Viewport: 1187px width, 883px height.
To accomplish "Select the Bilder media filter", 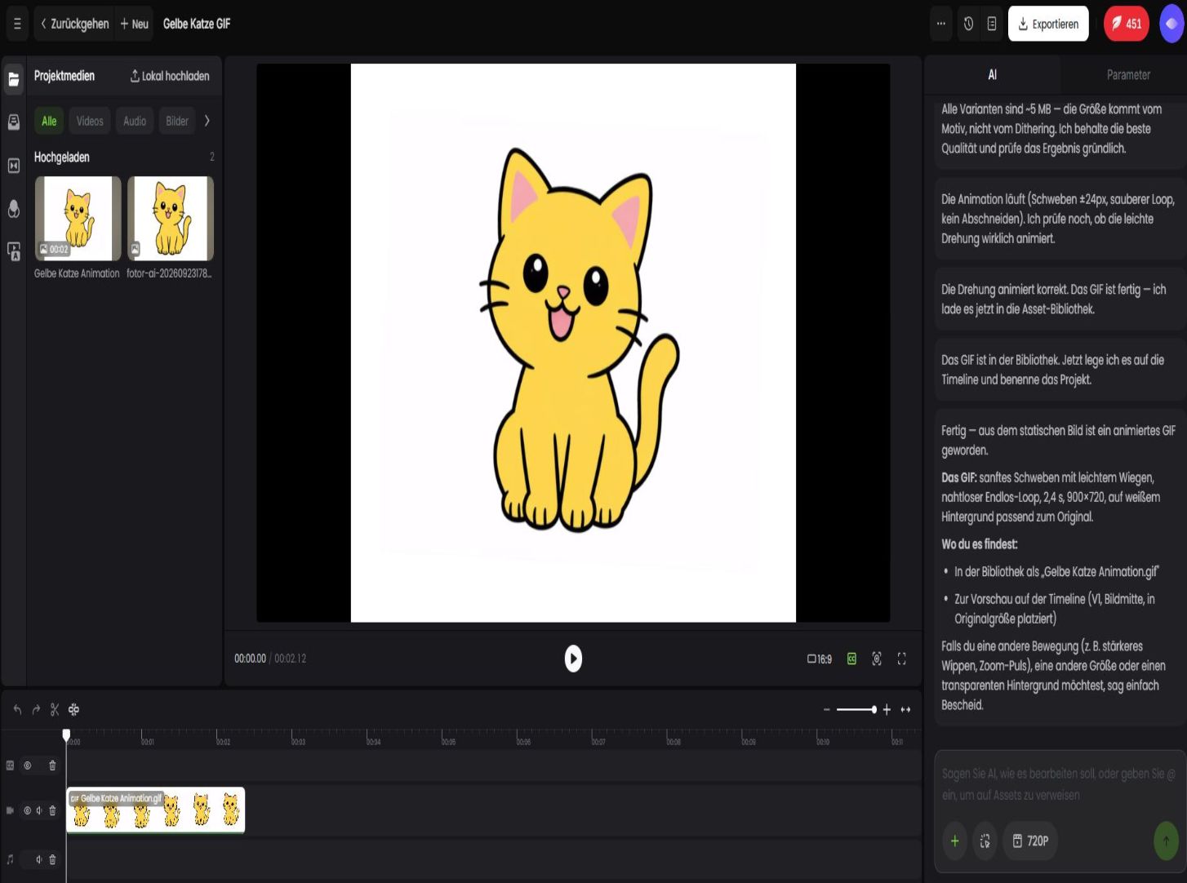I will (x=177, y=121).
